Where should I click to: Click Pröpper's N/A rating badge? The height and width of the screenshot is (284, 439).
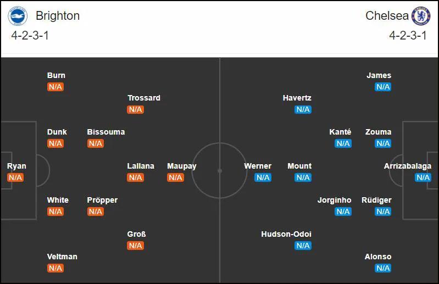pos(96,211)
